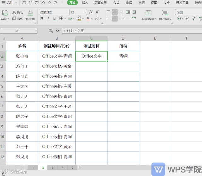Select cell D2 containing 青铜

(123, 56)
